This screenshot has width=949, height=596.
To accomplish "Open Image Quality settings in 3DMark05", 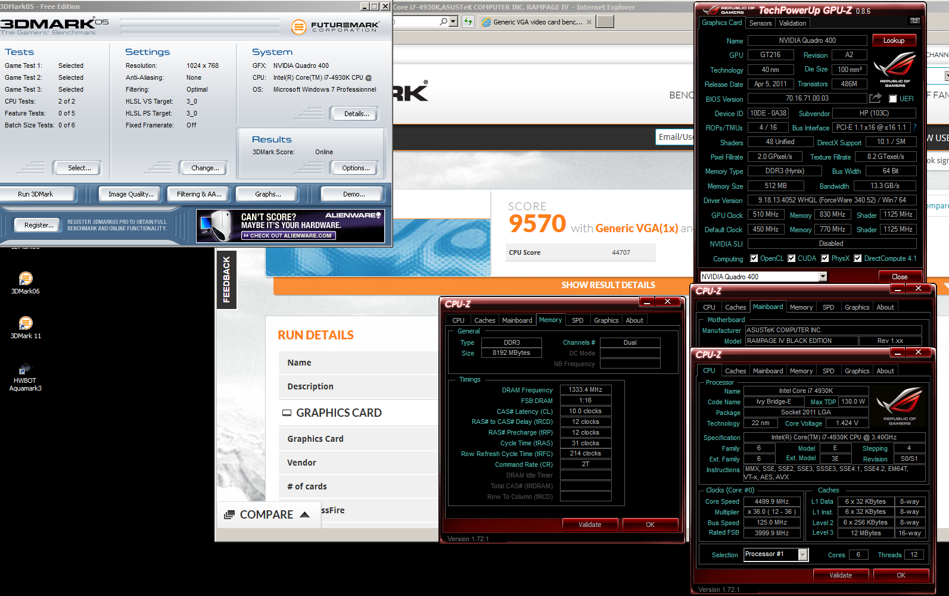I will (x=131, y=194).
